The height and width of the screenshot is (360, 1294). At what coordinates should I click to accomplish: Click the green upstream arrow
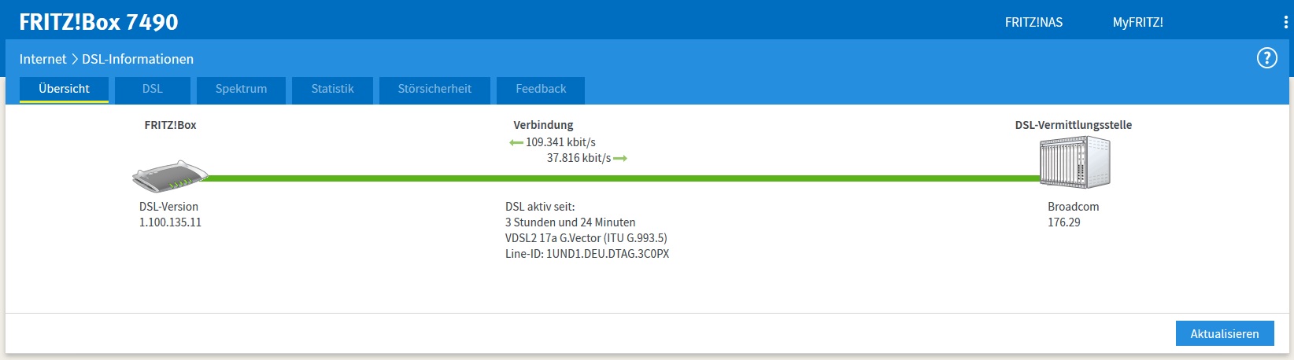(x=620, y=159)
